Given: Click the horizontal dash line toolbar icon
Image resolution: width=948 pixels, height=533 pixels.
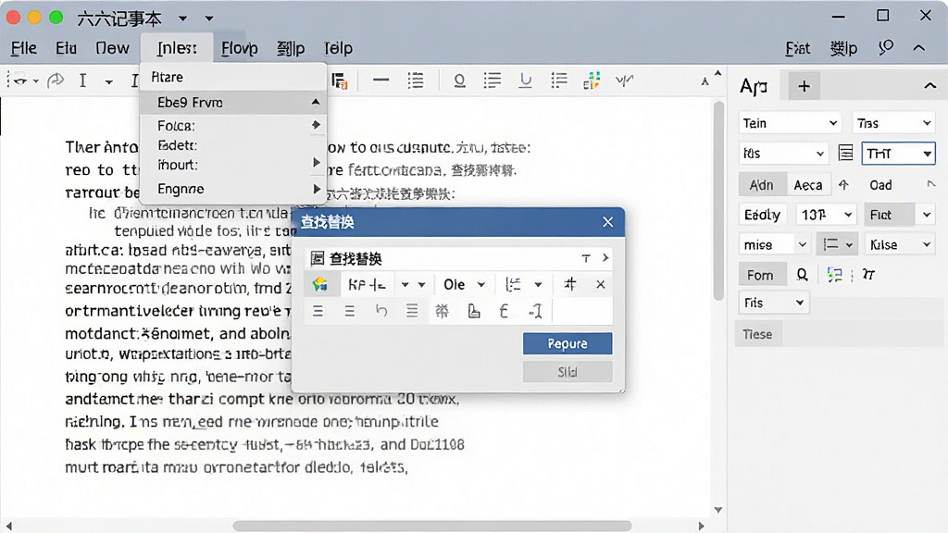Looking at the screenshot, I should pos(380,81).
